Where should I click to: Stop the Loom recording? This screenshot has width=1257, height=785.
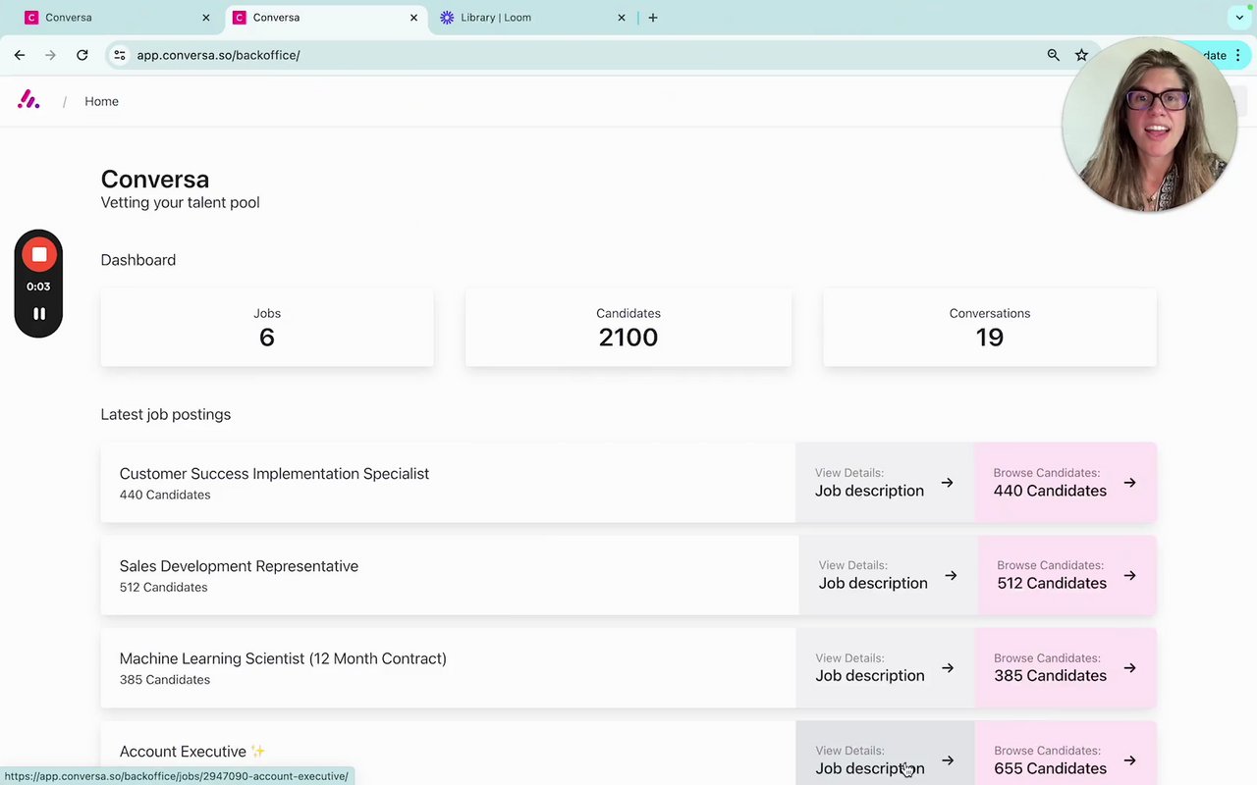(38, 255)
